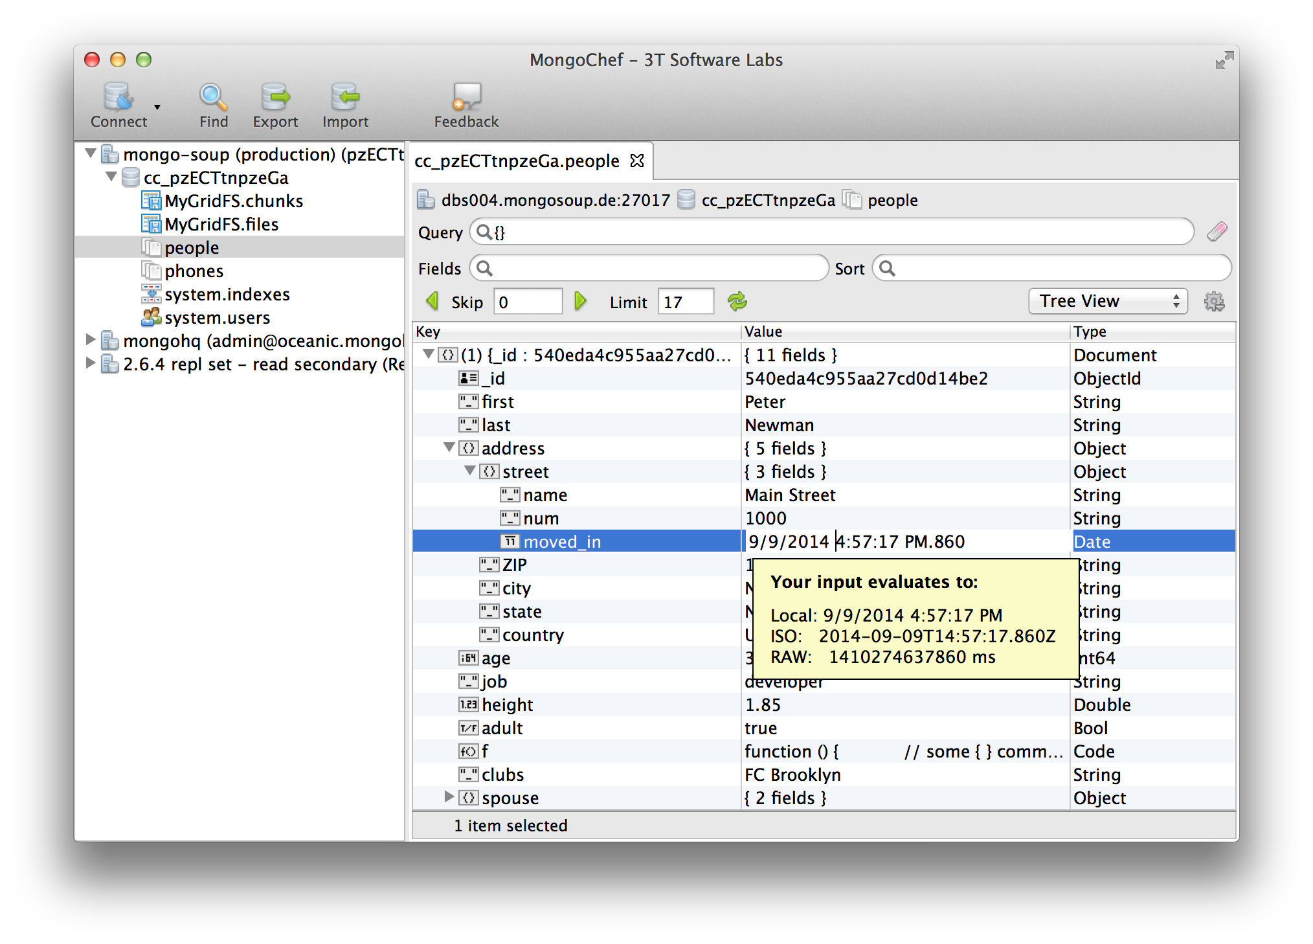Select the system.users collection icon
This screenshot has width=1313, height=944.
click(x=151, y=317)
